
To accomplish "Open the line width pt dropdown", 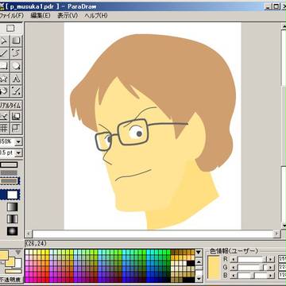I will click(x=18, y=153).
